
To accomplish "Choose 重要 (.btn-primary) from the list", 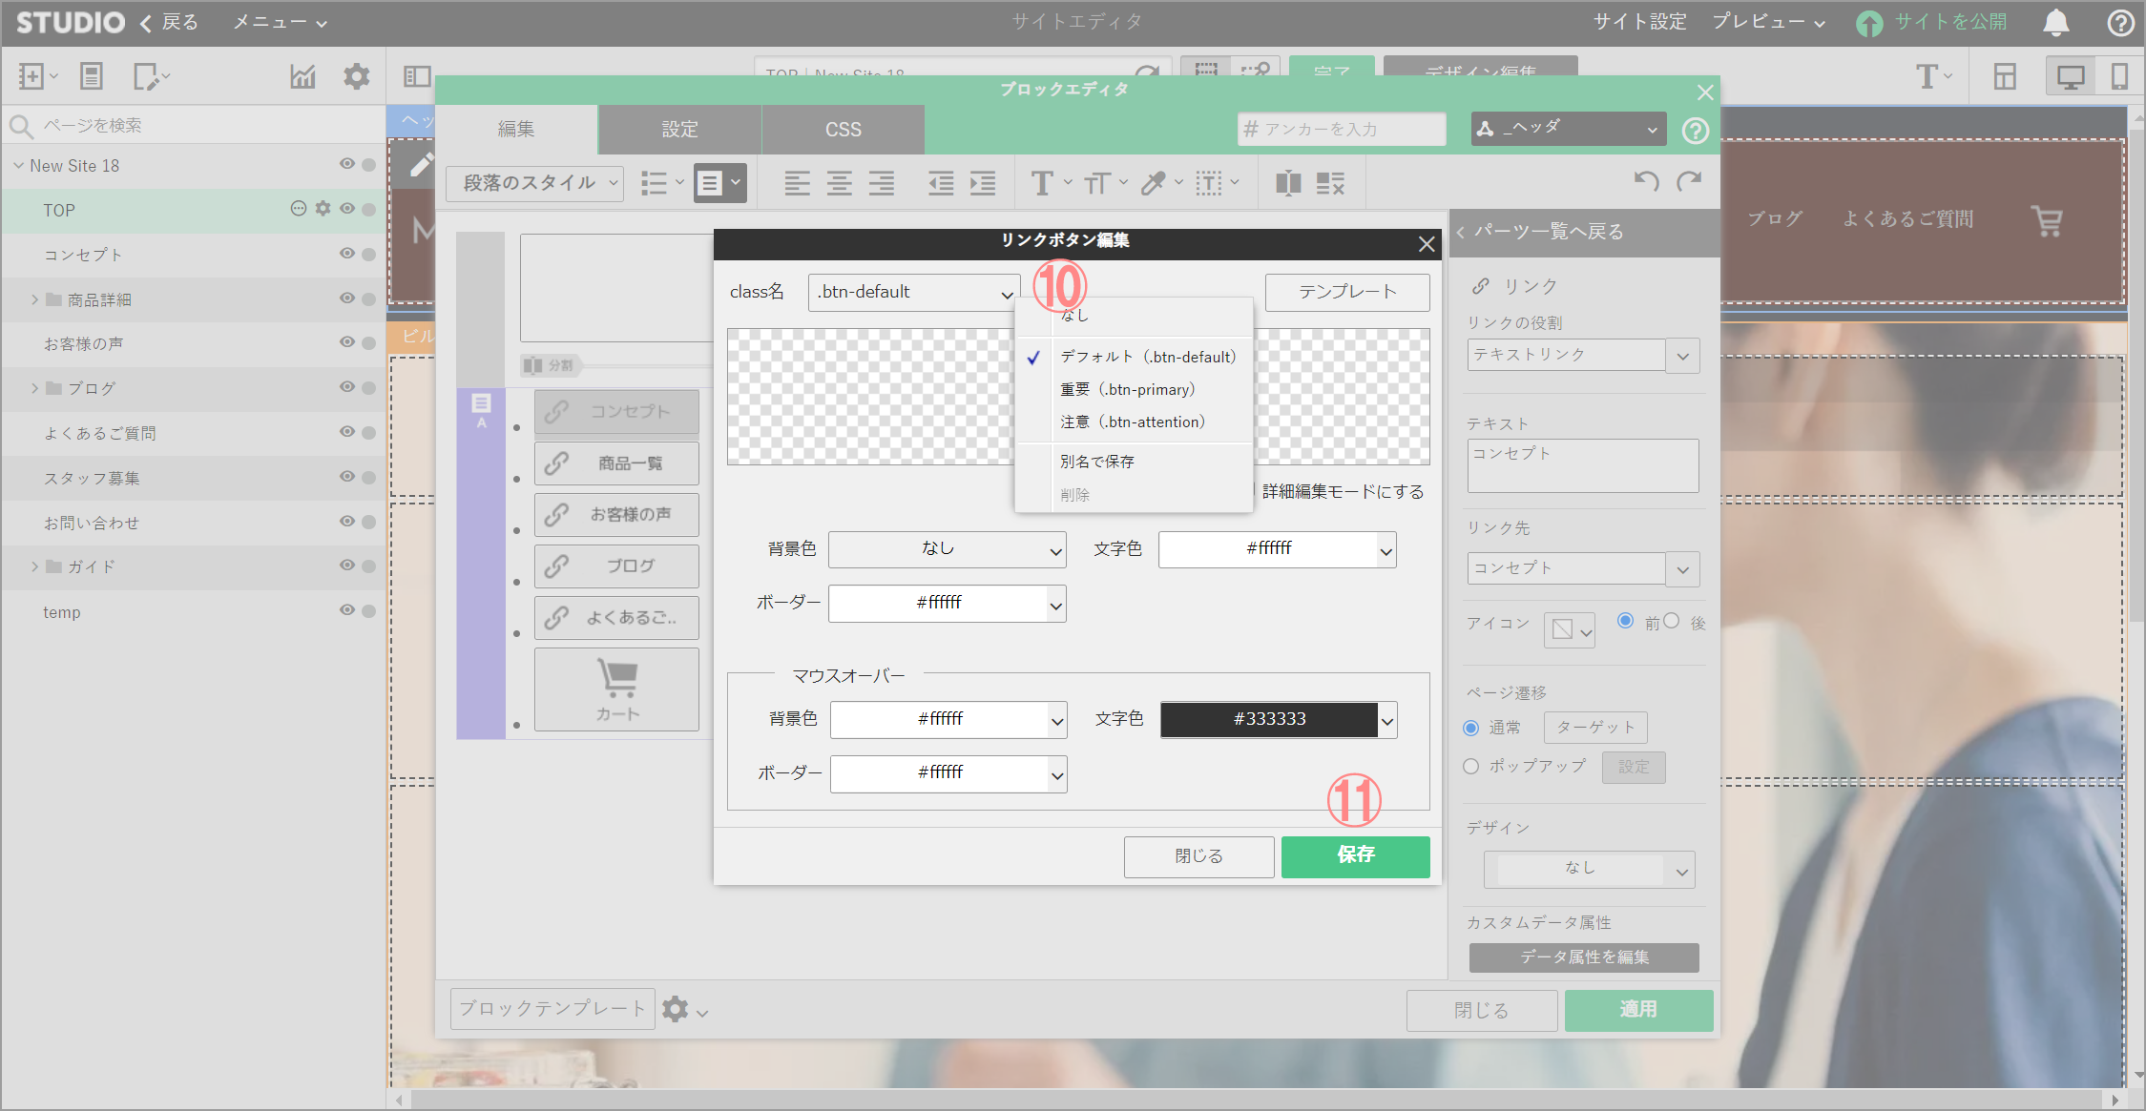I will [x=1127, y=389].
